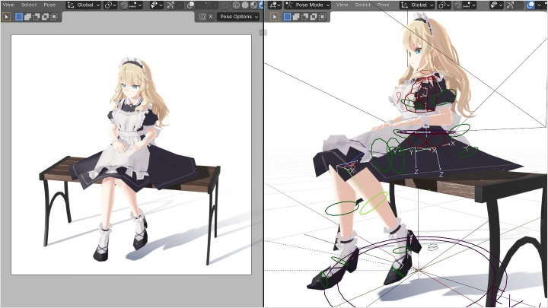This screenshot has height=308, width=548.
Task: Open the Select menu in right viewport
Action: point(362,5)
